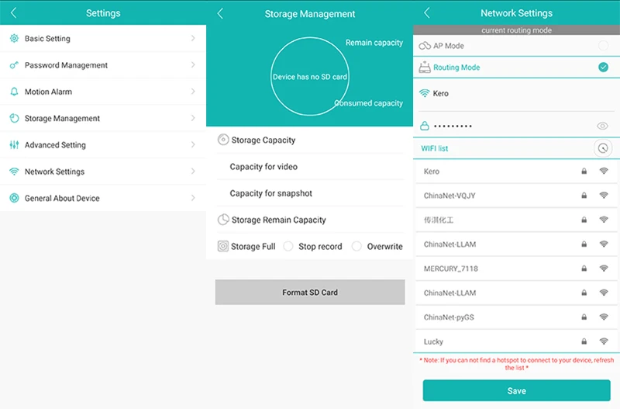Tap lock icon on 传淇化工 row
620x409 pixels.
pyautogui.click(x=584, y=220)
